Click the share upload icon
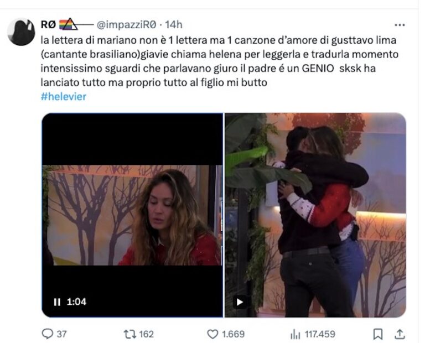Screen dimensions: 425x343 [x=400, y=334]
